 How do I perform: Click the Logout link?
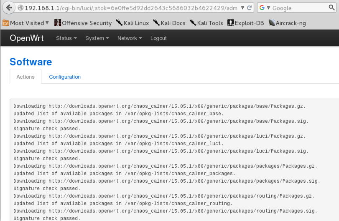pos(158,38)
